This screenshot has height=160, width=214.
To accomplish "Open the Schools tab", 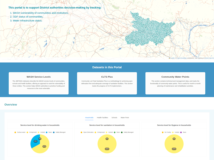I will point(114,118).
